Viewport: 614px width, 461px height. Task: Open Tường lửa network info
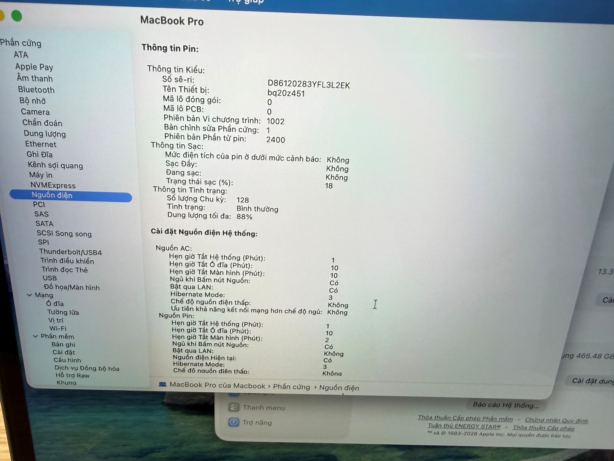click(63, 312)
